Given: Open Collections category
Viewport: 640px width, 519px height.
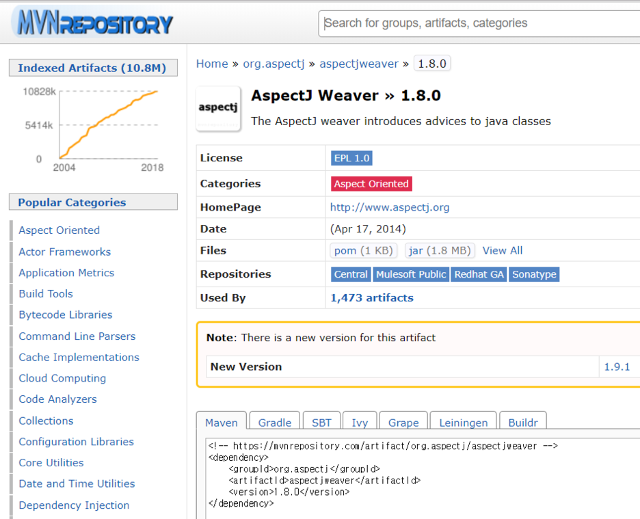Looking at the screenshot, I should [x=46, y=421].
